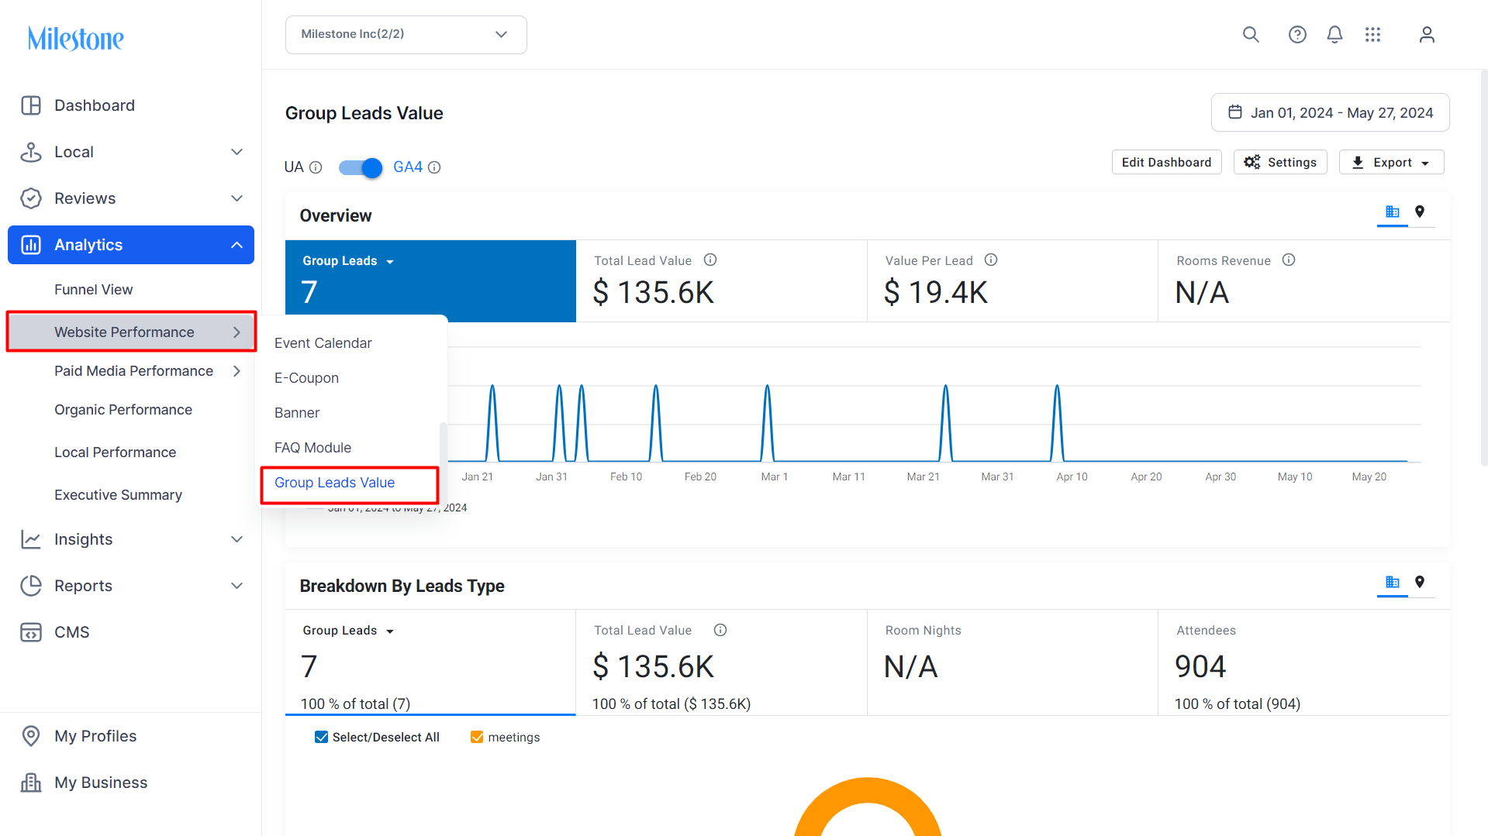The width and height of the screenshot is (1488, 836).
Task: Click the My Business building icon
Action: [31, 783]
